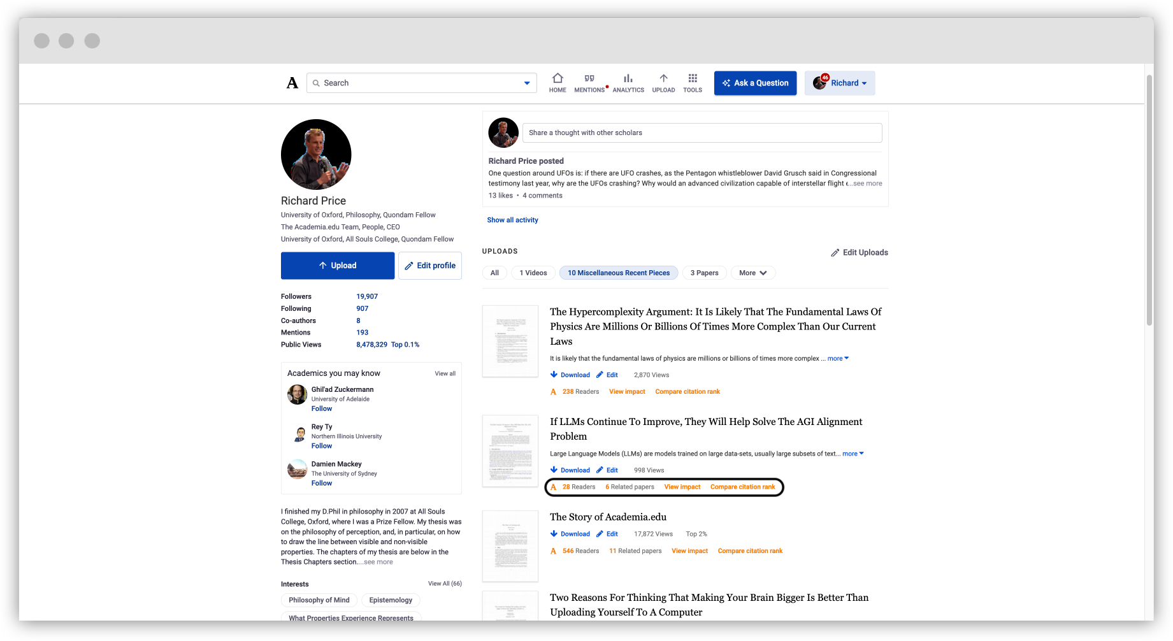Click View all in Academics you may know

pyautogui.click(x=445, y=373)
